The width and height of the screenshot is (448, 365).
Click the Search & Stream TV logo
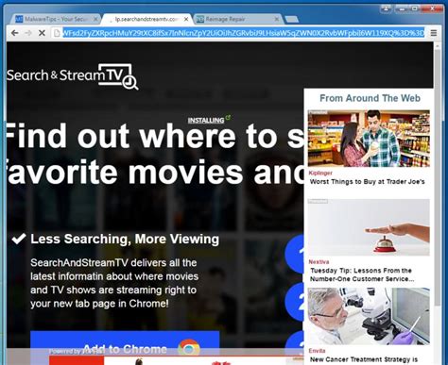[x=73, y=76]
